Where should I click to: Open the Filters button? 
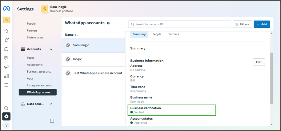tap(243, 24)
